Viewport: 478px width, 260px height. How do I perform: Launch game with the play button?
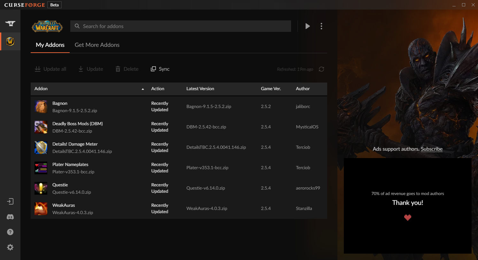(307, 26)
